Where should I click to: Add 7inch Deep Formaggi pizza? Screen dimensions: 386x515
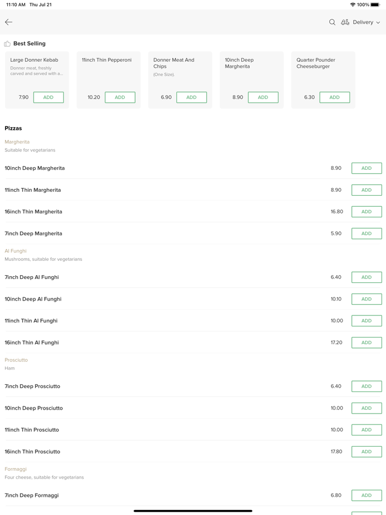[x=366, y=496]
